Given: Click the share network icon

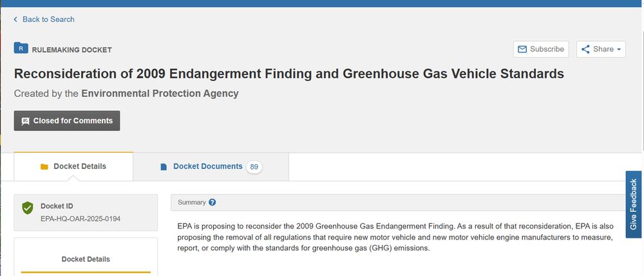Looking at the screenshot, I should tap(585, 49).
